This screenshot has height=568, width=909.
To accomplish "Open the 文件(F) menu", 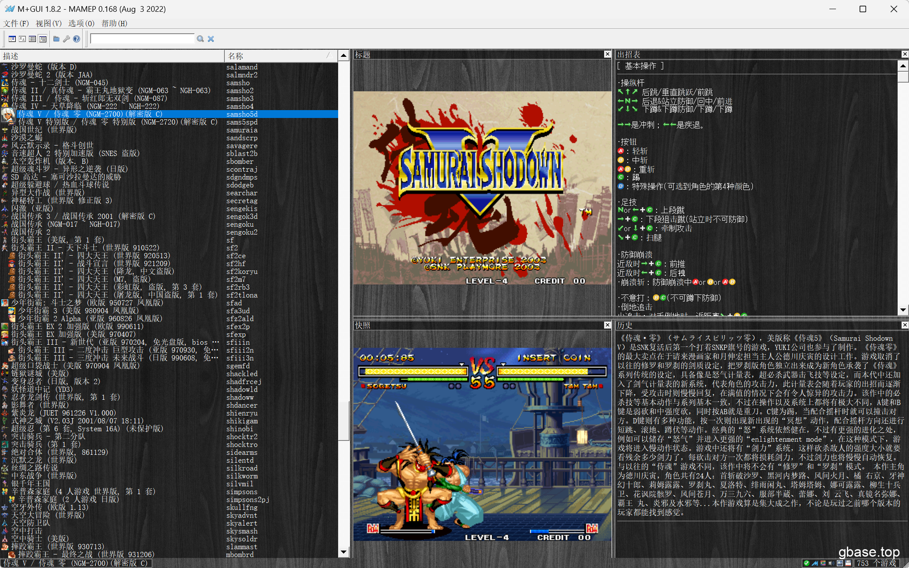I will pyautogui.click(x=16, y=23).
